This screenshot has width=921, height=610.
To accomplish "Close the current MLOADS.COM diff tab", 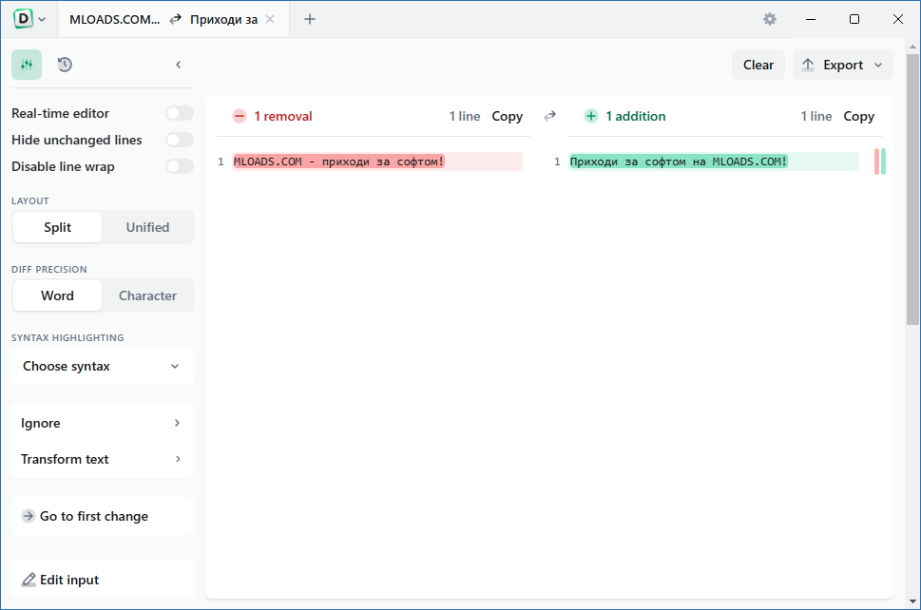I will tap(271, 19).
